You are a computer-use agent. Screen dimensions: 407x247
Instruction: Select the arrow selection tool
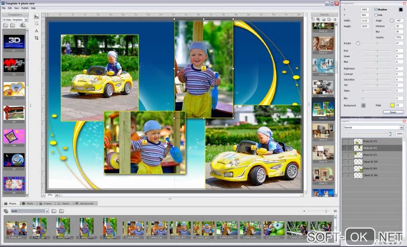36,16
